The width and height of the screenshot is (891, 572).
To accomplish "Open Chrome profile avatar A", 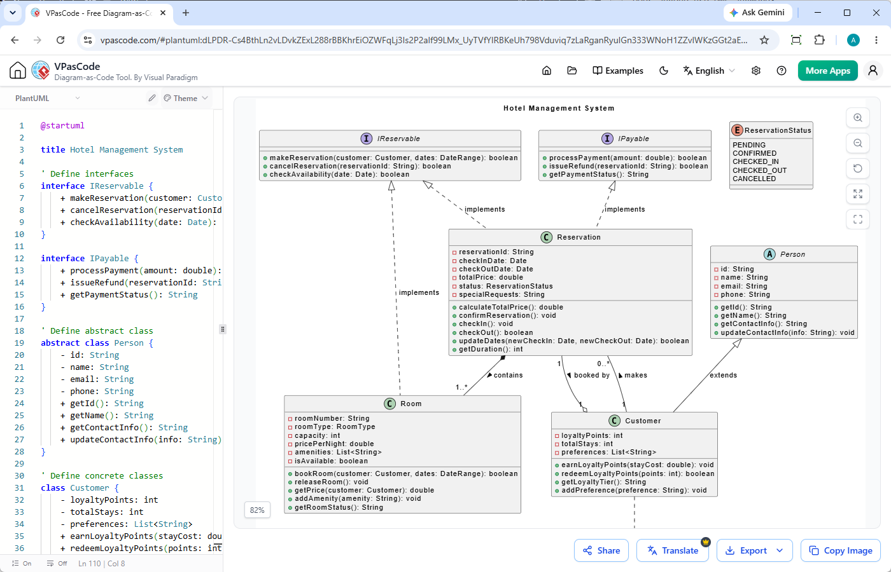I will tap(853, 40).
